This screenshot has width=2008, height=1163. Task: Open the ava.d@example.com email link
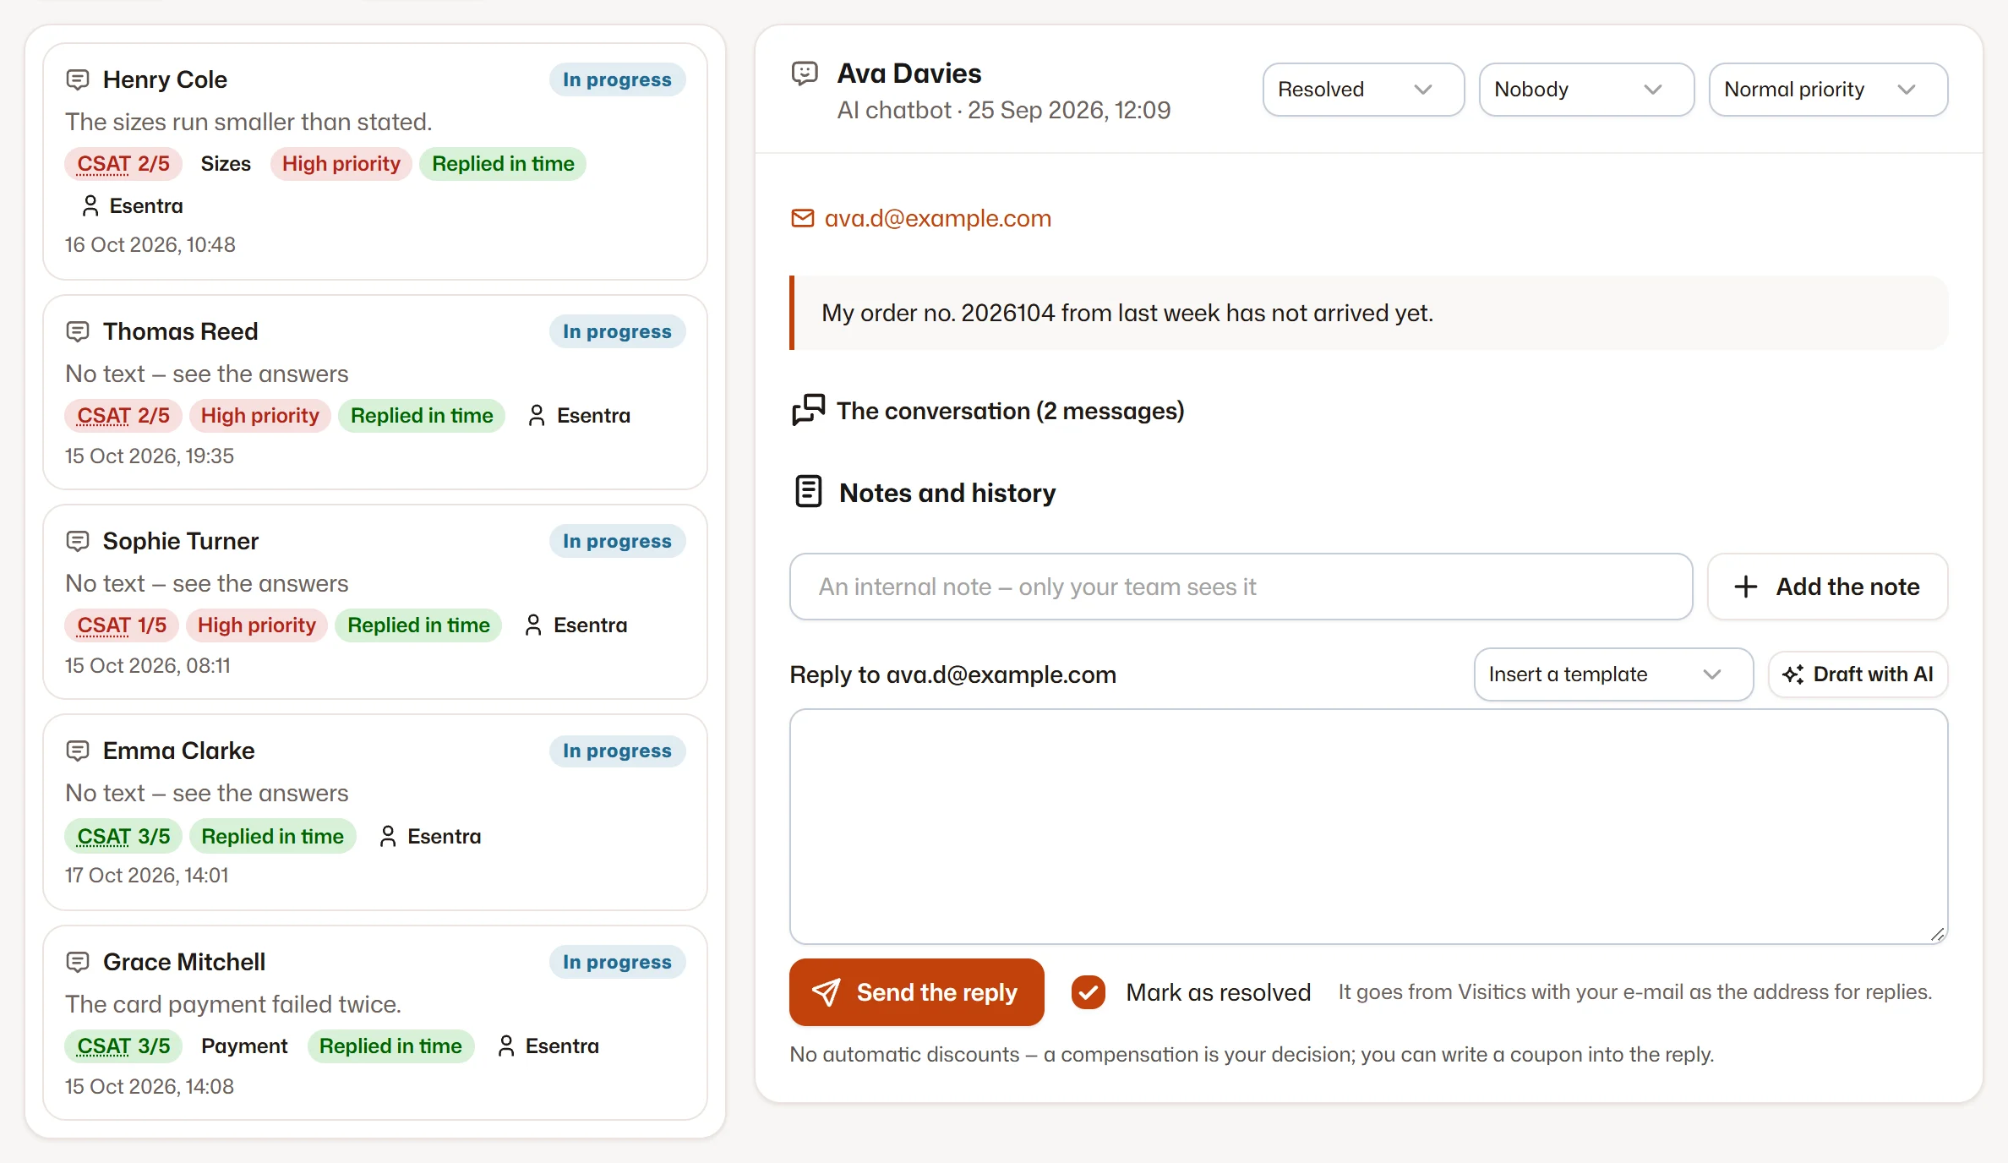pyautogui.click(x=921, y=218)
